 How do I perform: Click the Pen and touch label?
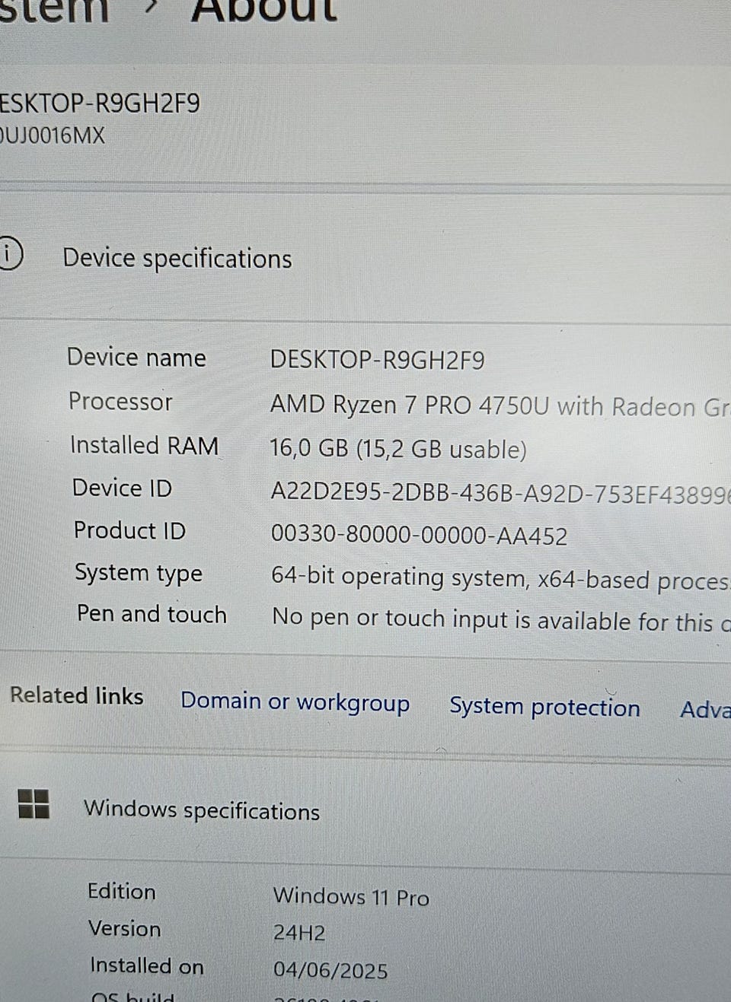coord(152,614)
